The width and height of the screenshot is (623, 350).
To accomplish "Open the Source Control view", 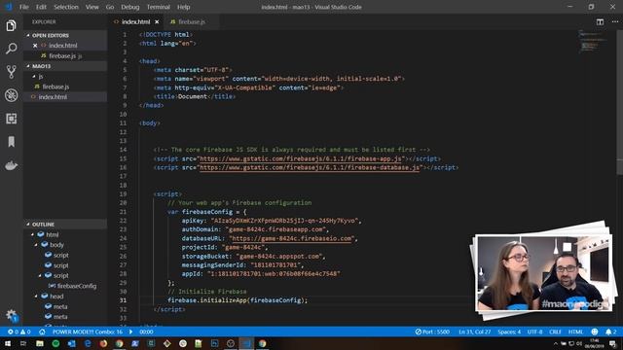I will (11, 72).
